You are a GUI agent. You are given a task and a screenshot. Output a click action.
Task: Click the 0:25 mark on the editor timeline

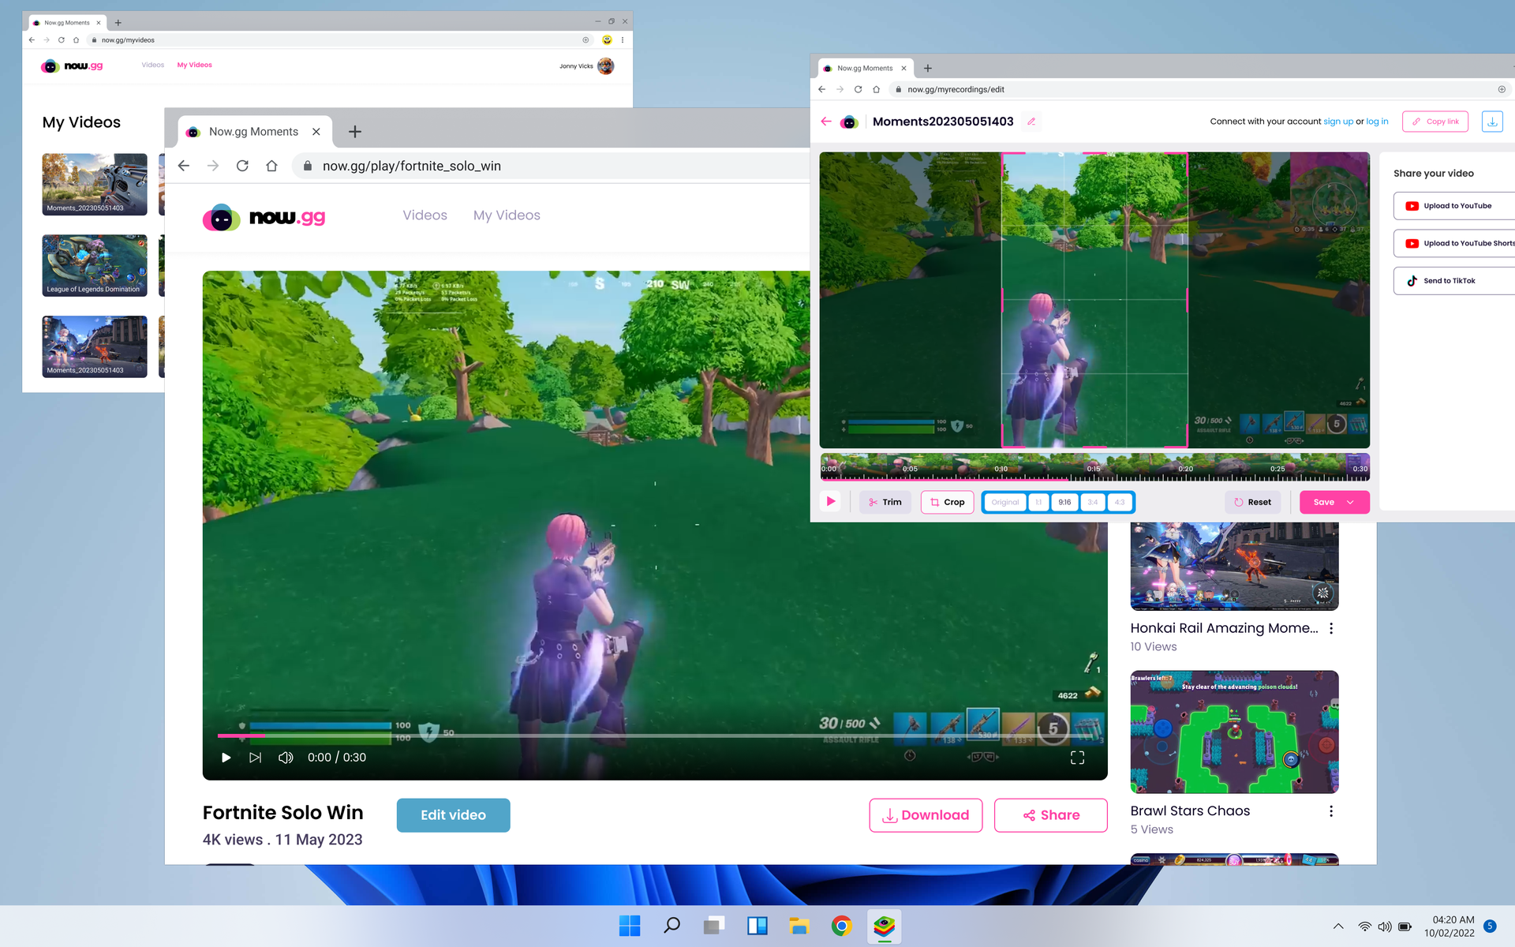coord(1277,469)
